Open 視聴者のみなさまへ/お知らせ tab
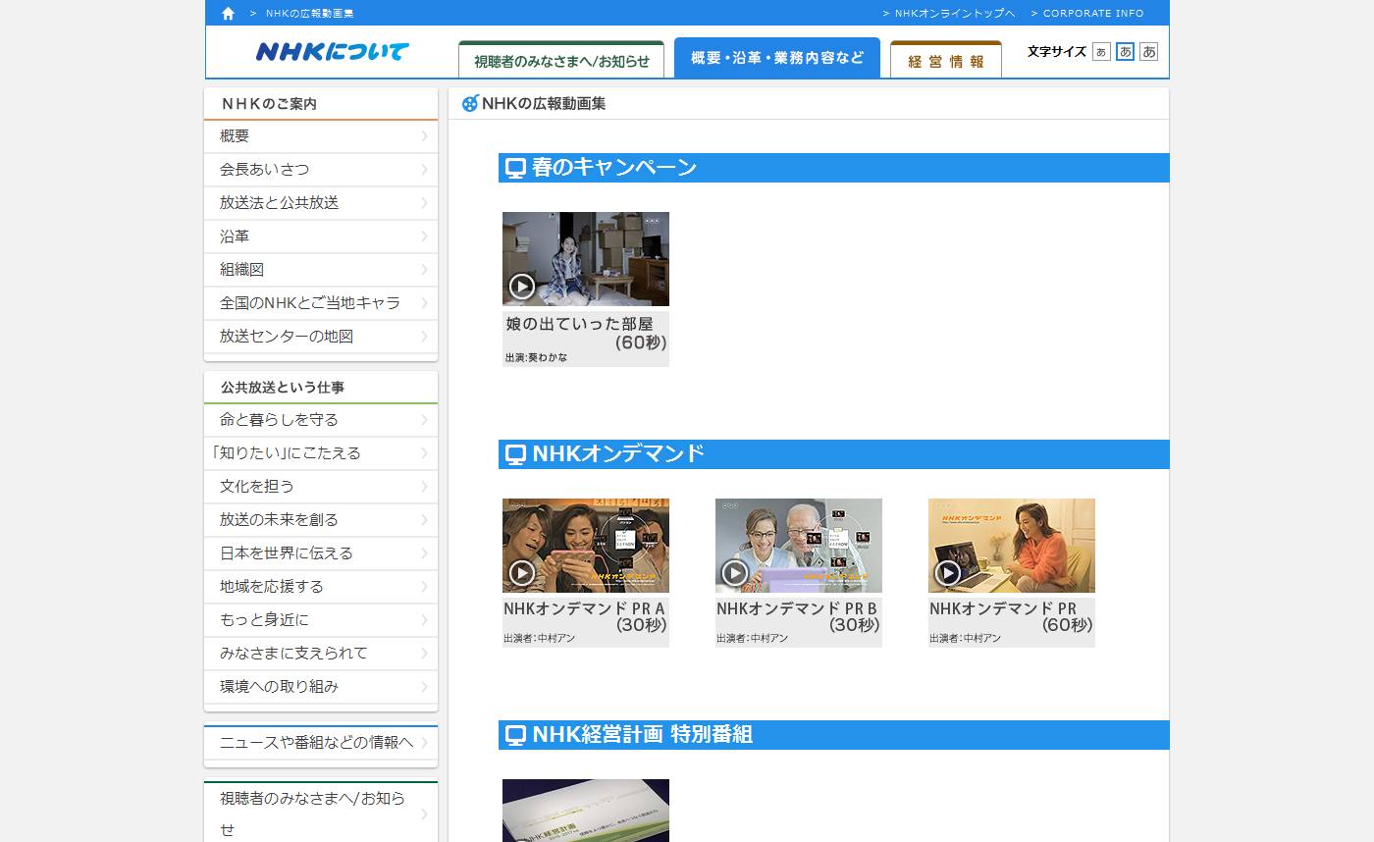Screen dimensions: 1374x842 [x=561, y=60]
